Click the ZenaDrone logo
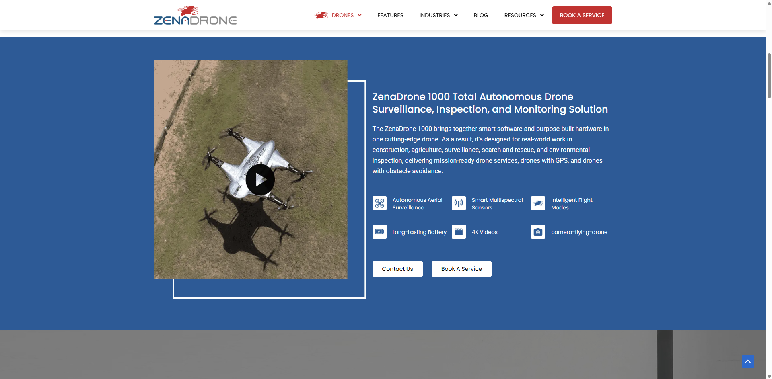The width and height of the screenshot is (772, 379). (195, 15)
